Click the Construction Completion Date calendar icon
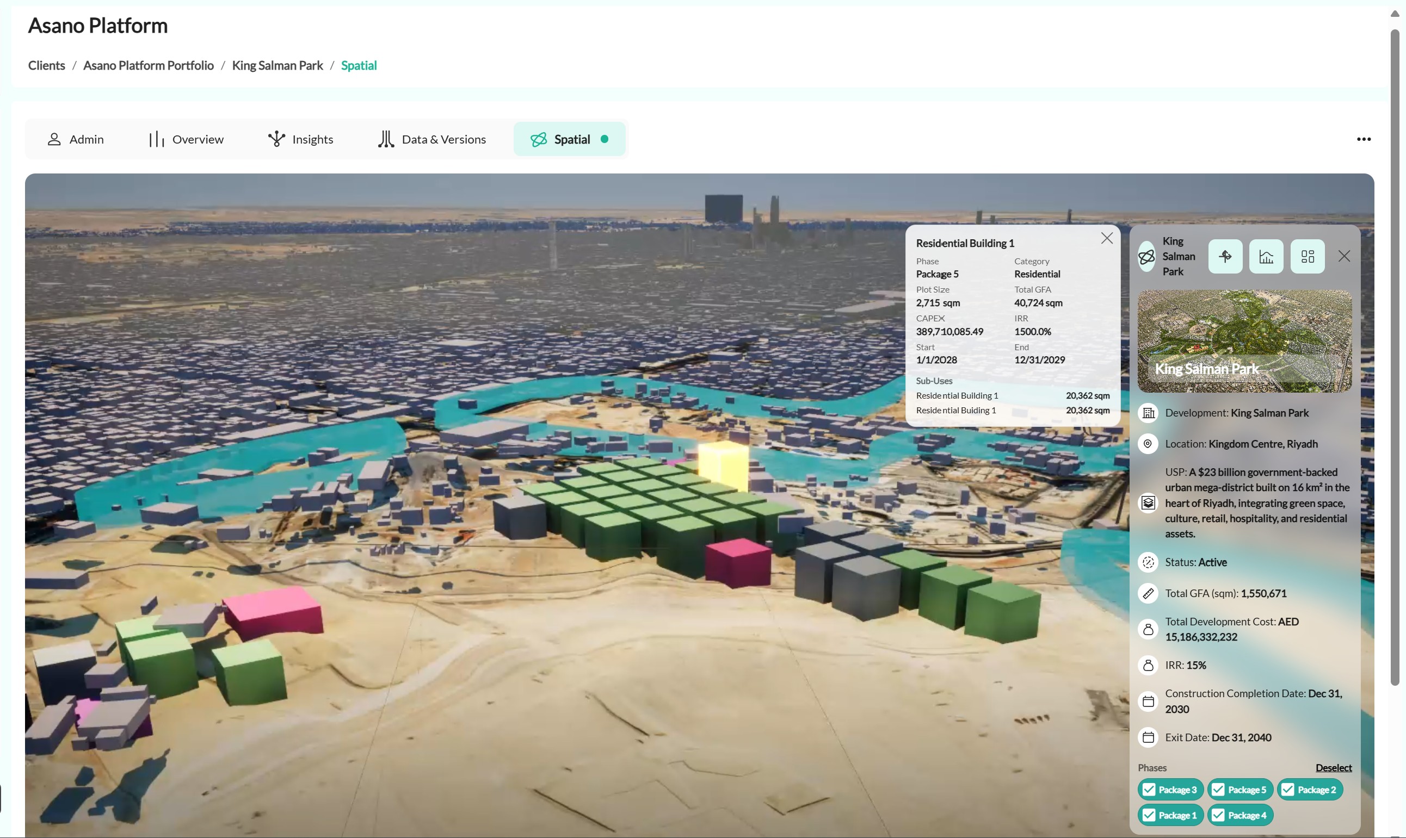 point(1148,702)
